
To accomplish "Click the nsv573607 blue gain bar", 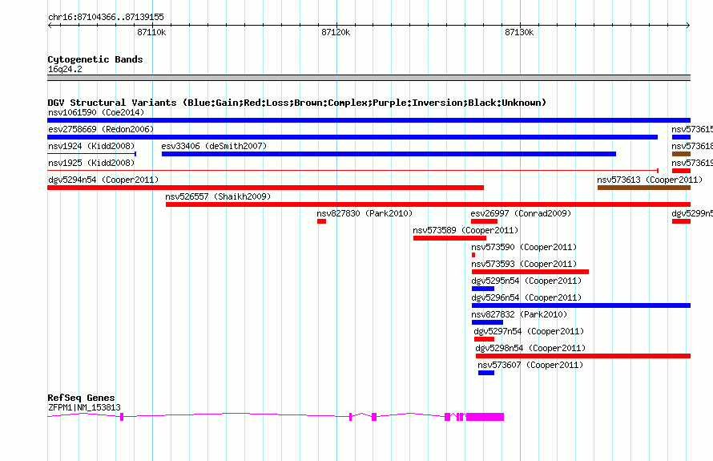I will pyautogui.click(x=486, y=373).
